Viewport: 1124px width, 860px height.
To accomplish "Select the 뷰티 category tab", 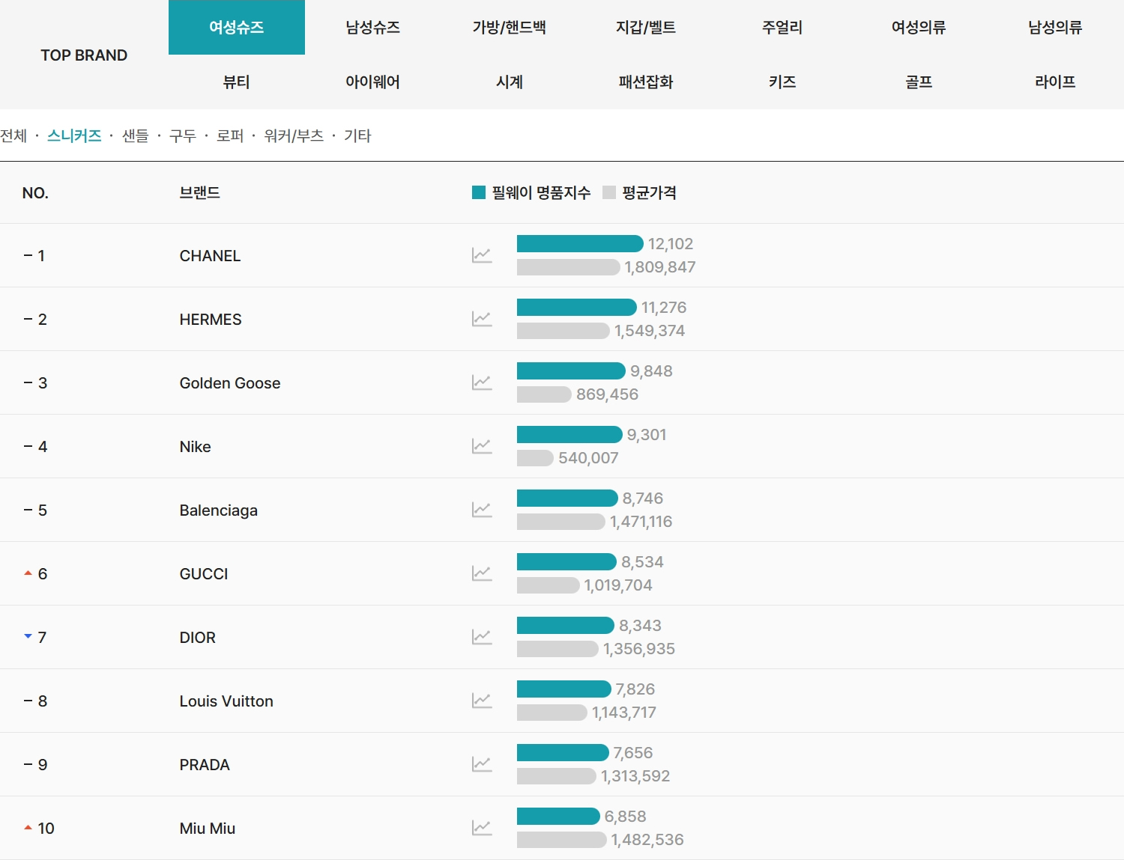I will point(237,82).
